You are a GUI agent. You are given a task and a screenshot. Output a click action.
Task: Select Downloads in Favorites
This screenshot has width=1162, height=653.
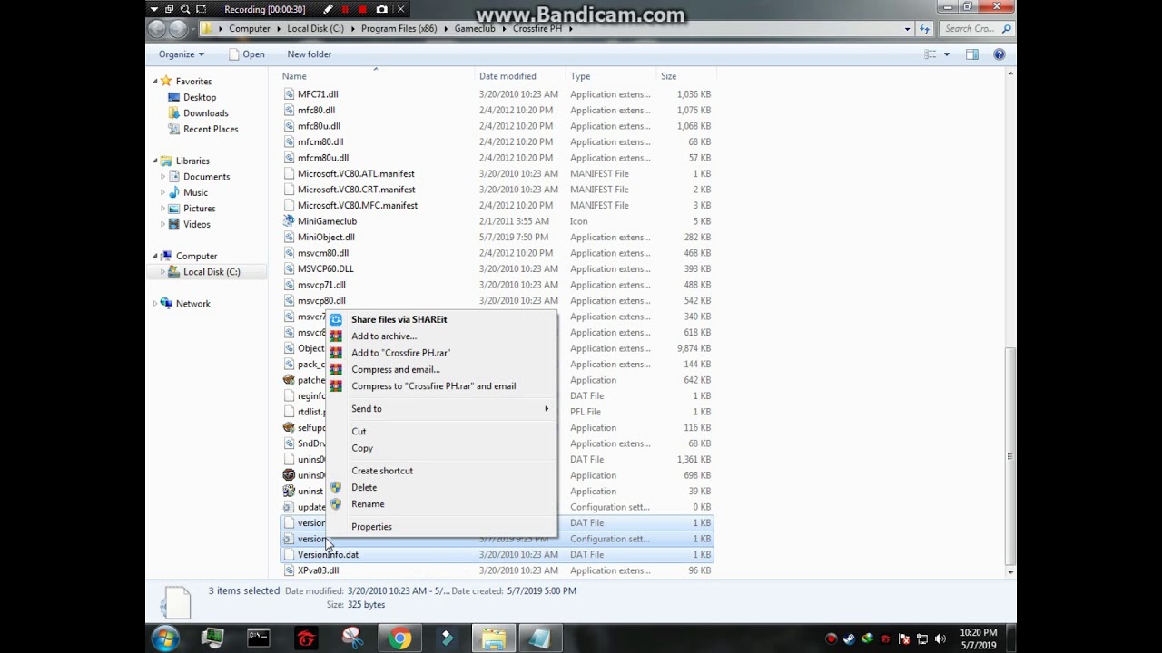point(205,113)
